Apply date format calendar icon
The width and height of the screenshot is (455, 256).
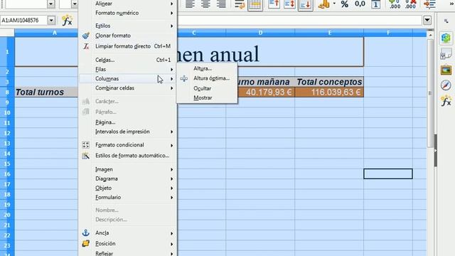tap(375, 4)
